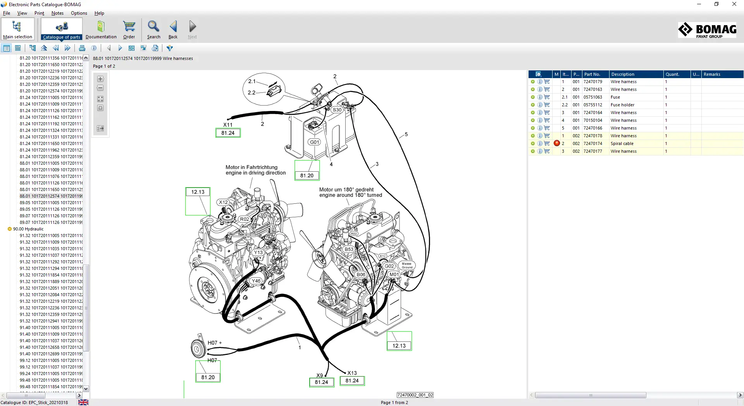Click the filter funnel toolbar icon
Screen dimensions: 744x406
click(x=170, y=48)
